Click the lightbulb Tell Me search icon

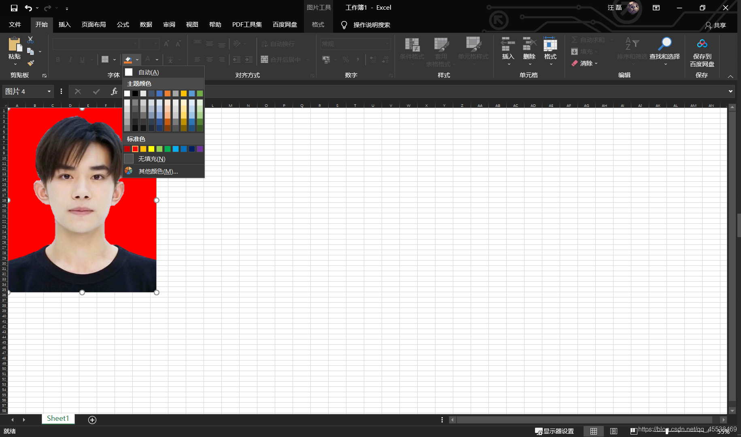[x=344, y=25]
